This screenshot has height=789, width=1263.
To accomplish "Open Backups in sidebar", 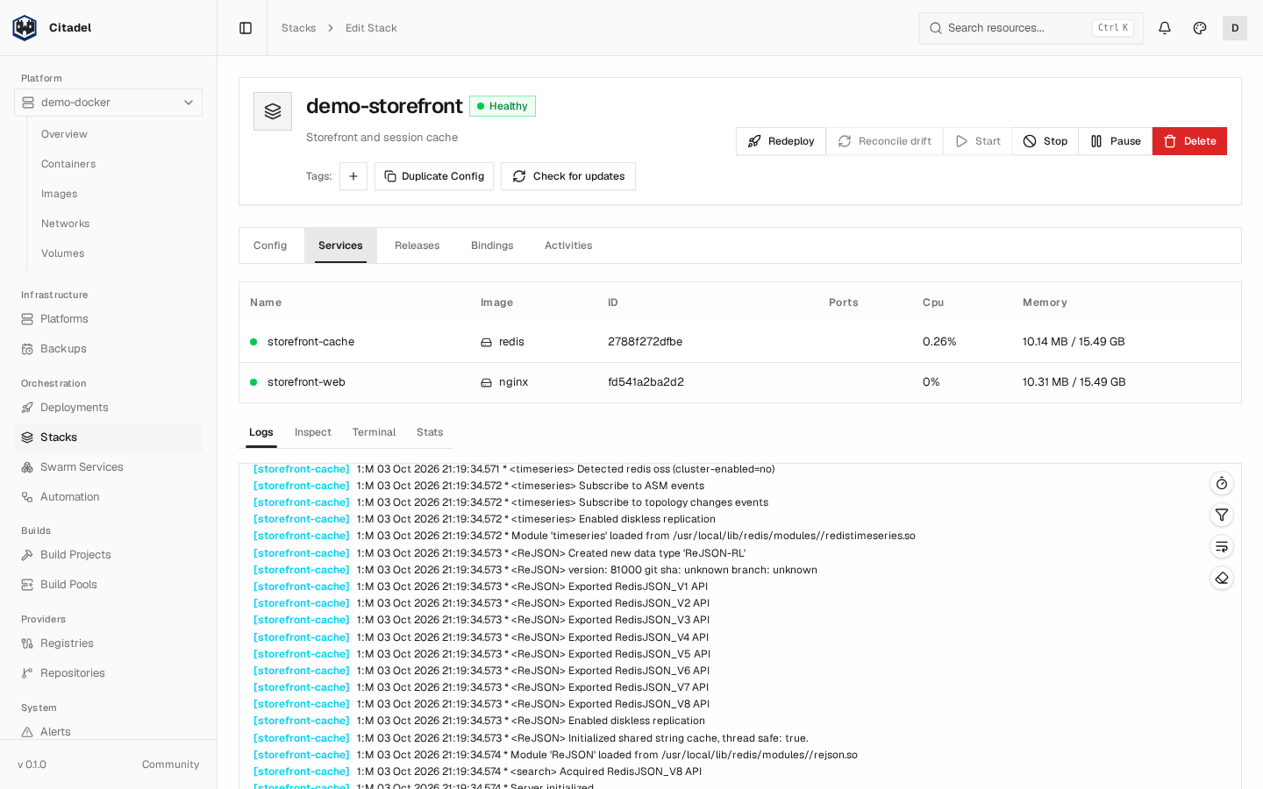I will click(x=108, y=349).
